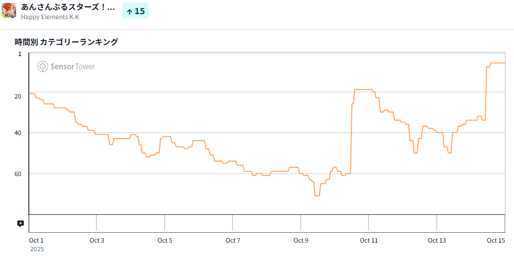Click the line's peak plateau near Oct 15
This screenshot has height=258, width=514.
tap(497, 63)
